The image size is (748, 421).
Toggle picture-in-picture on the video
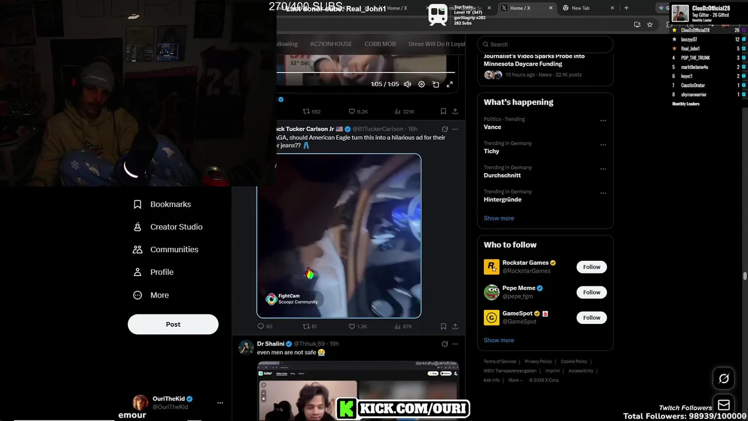coord(435,84)
